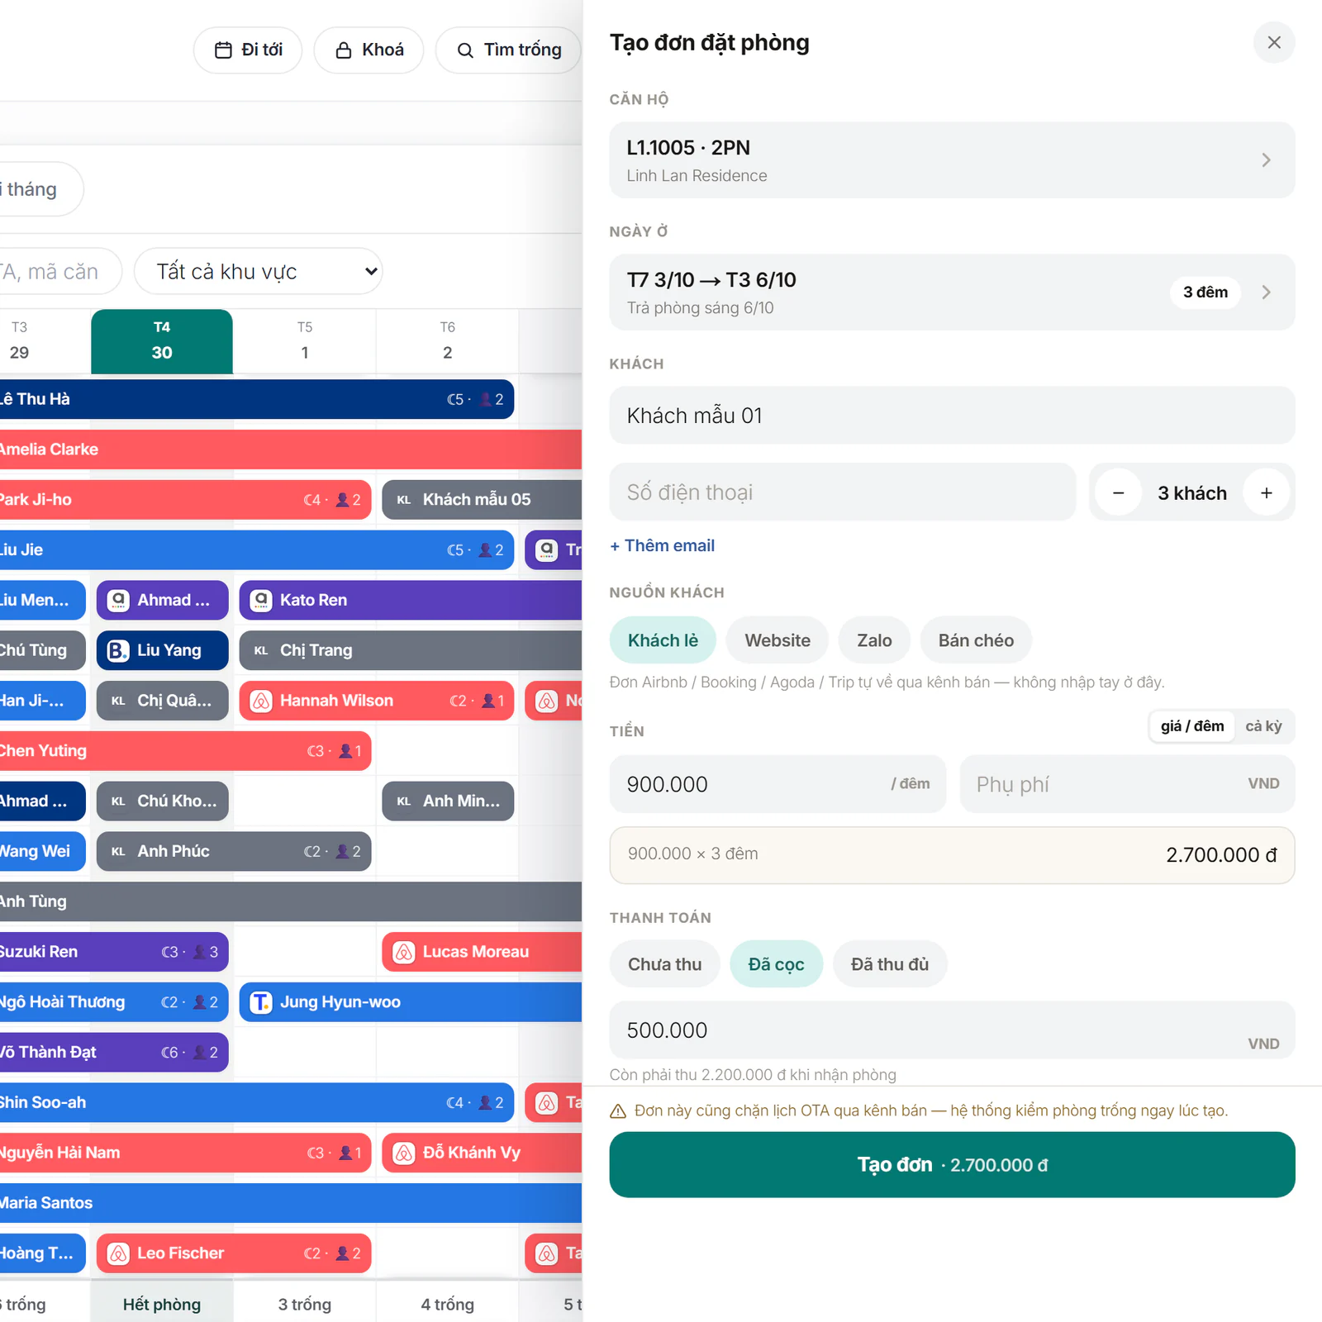Select Chưa thu payment status

[664, 964]
